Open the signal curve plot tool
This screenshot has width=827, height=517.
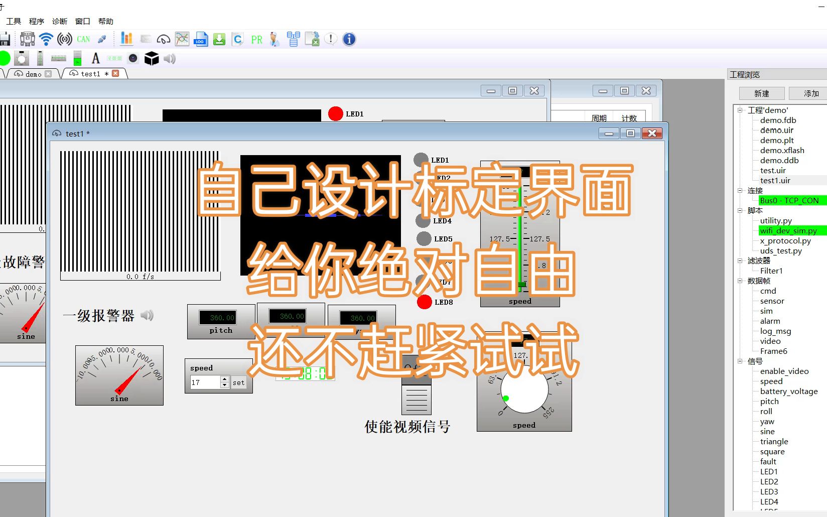tap(182, 39)
